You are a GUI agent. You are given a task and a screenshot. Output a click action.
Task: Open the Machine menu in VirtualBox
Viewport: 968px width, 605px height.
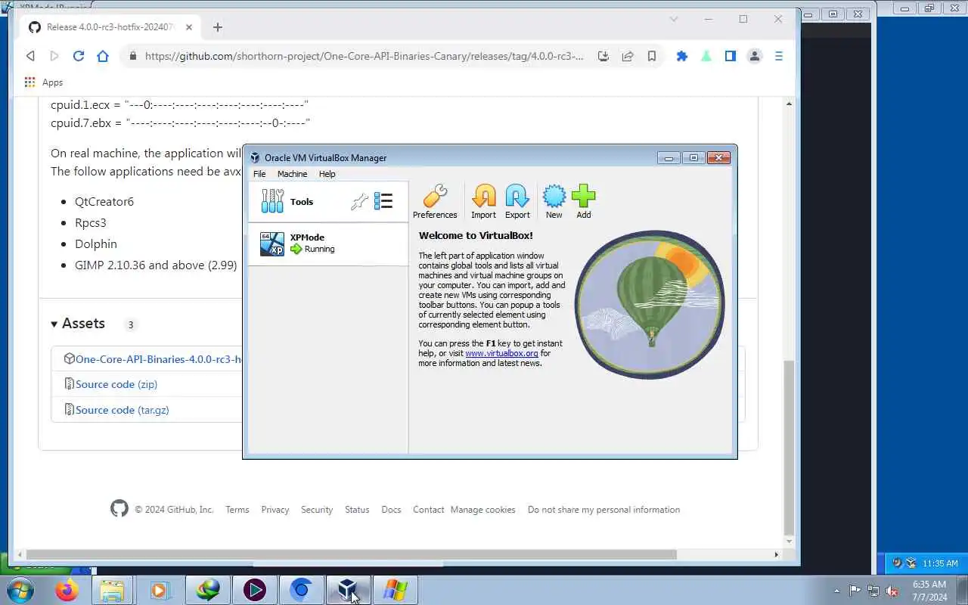pyautogui.click(x=292, y=174)
